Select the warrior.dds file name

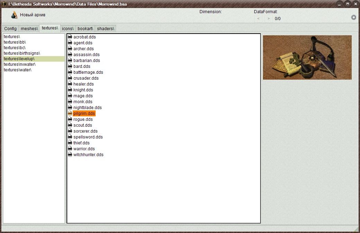[84, 149]
